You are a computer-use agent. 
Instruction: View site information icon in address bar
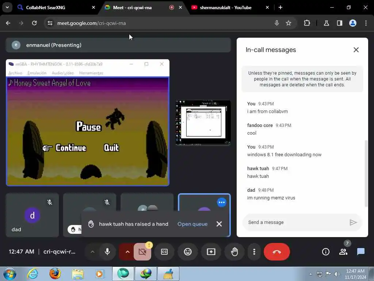point(50,23)
